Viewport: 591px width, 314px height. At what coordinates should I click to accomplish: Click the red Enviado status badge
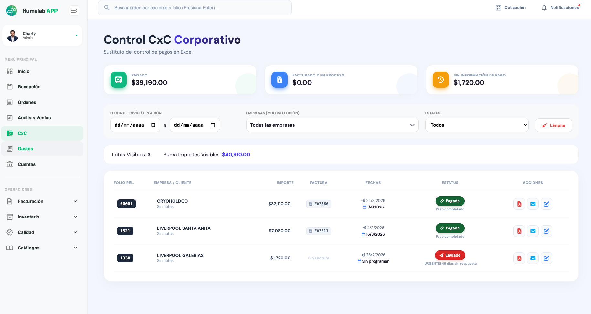coord(450,255)
